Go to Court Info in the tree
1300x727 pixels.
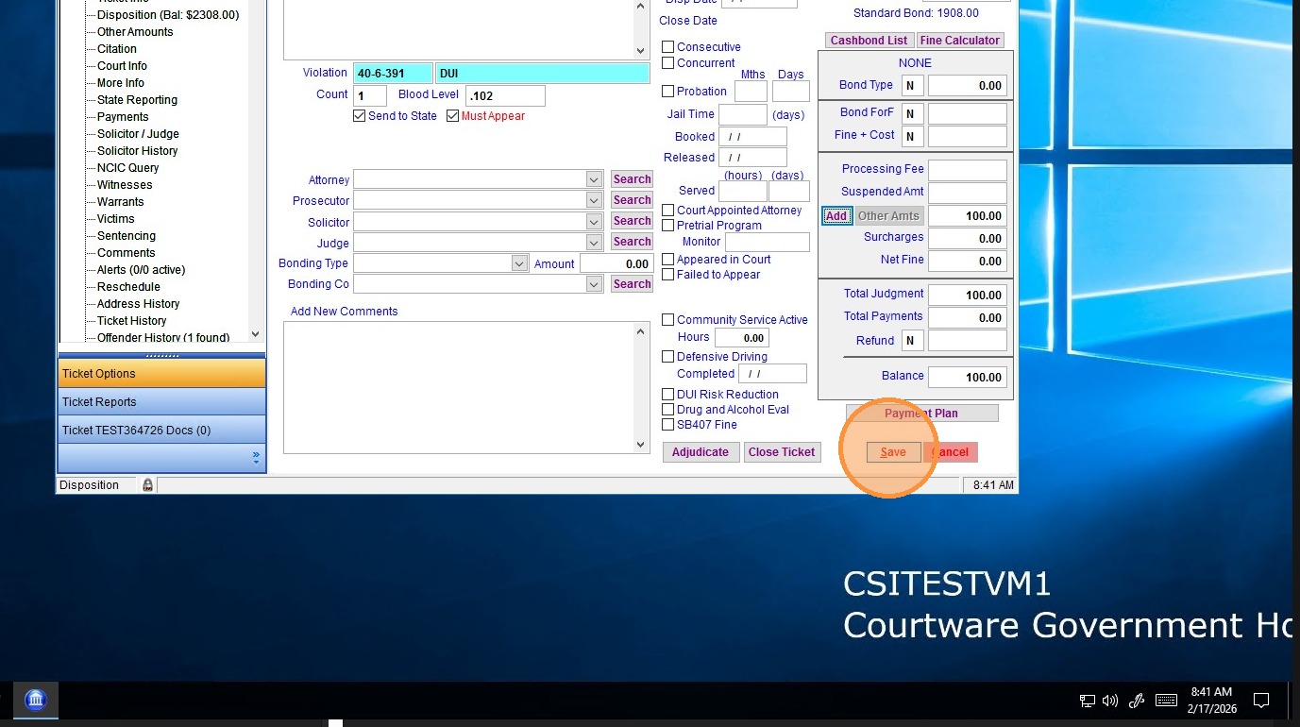click(122, 66)
